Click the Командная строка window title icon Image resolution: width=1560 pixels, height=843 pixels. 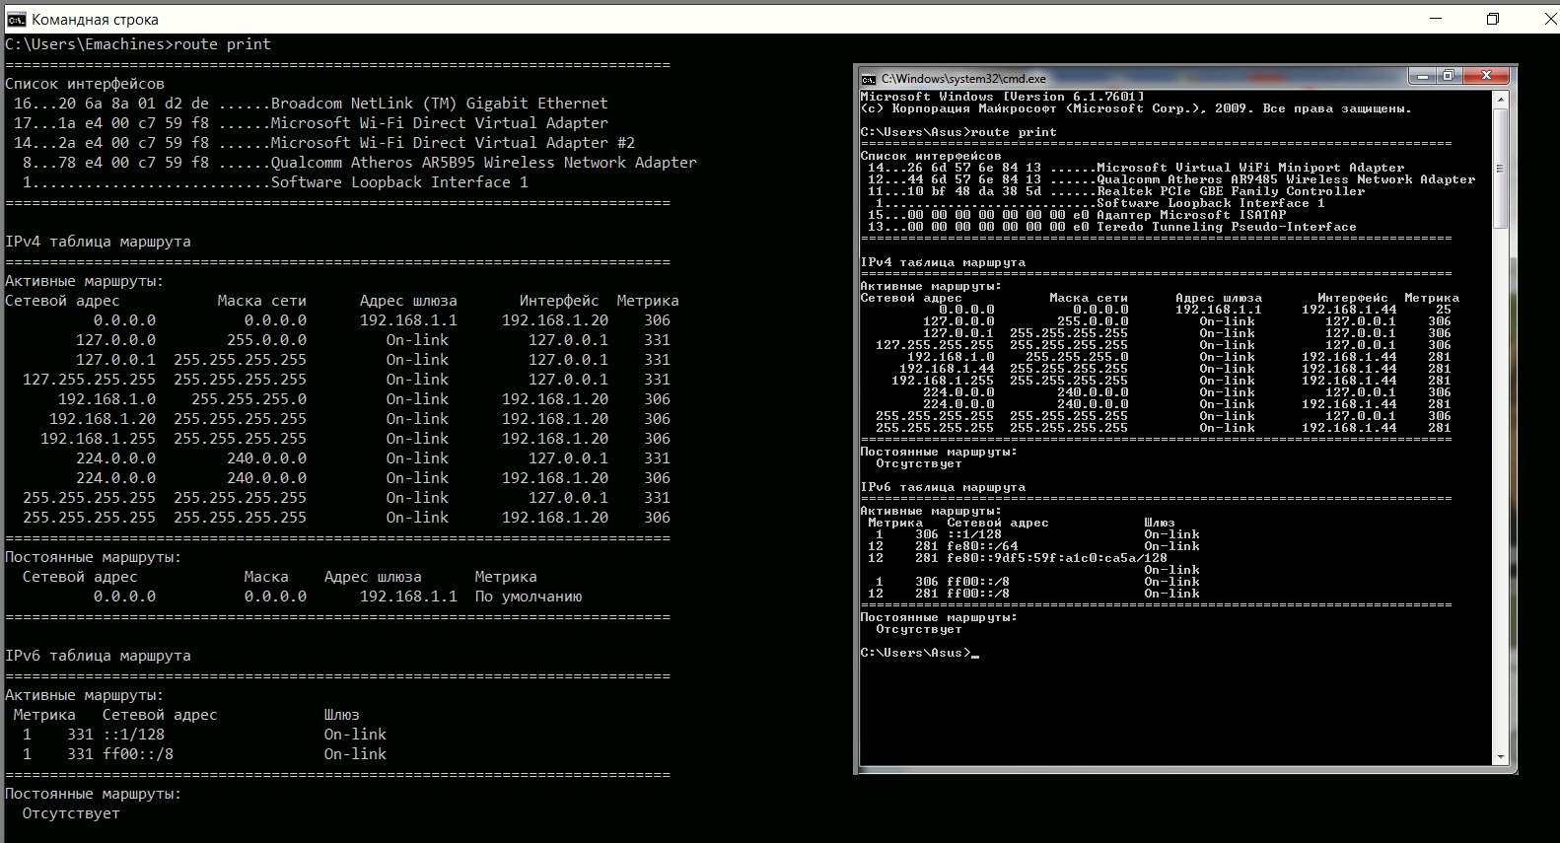pos(16,19)
